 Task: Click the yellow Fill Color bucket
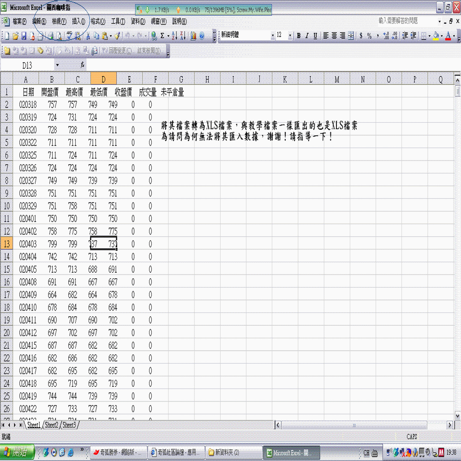pyautogui.click(x=436, y=36)
